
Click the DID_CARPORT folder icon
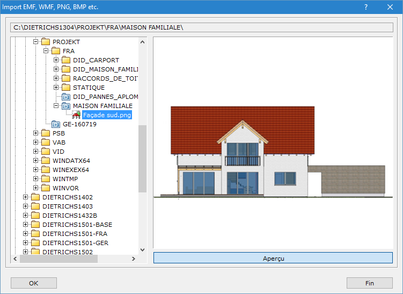tap(66, 60)
